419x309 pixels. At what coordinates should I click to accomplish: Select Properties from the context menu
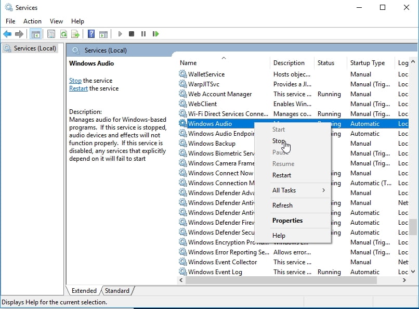coord(287,221)
